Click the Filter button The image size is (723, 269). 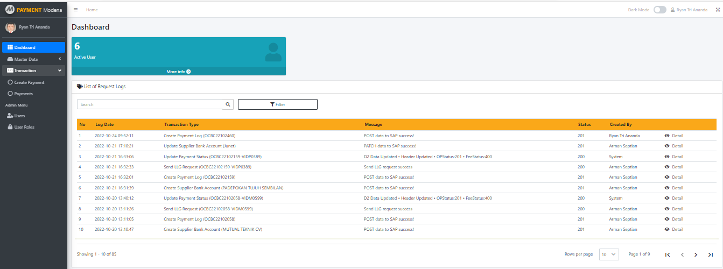tap(277, 104)
